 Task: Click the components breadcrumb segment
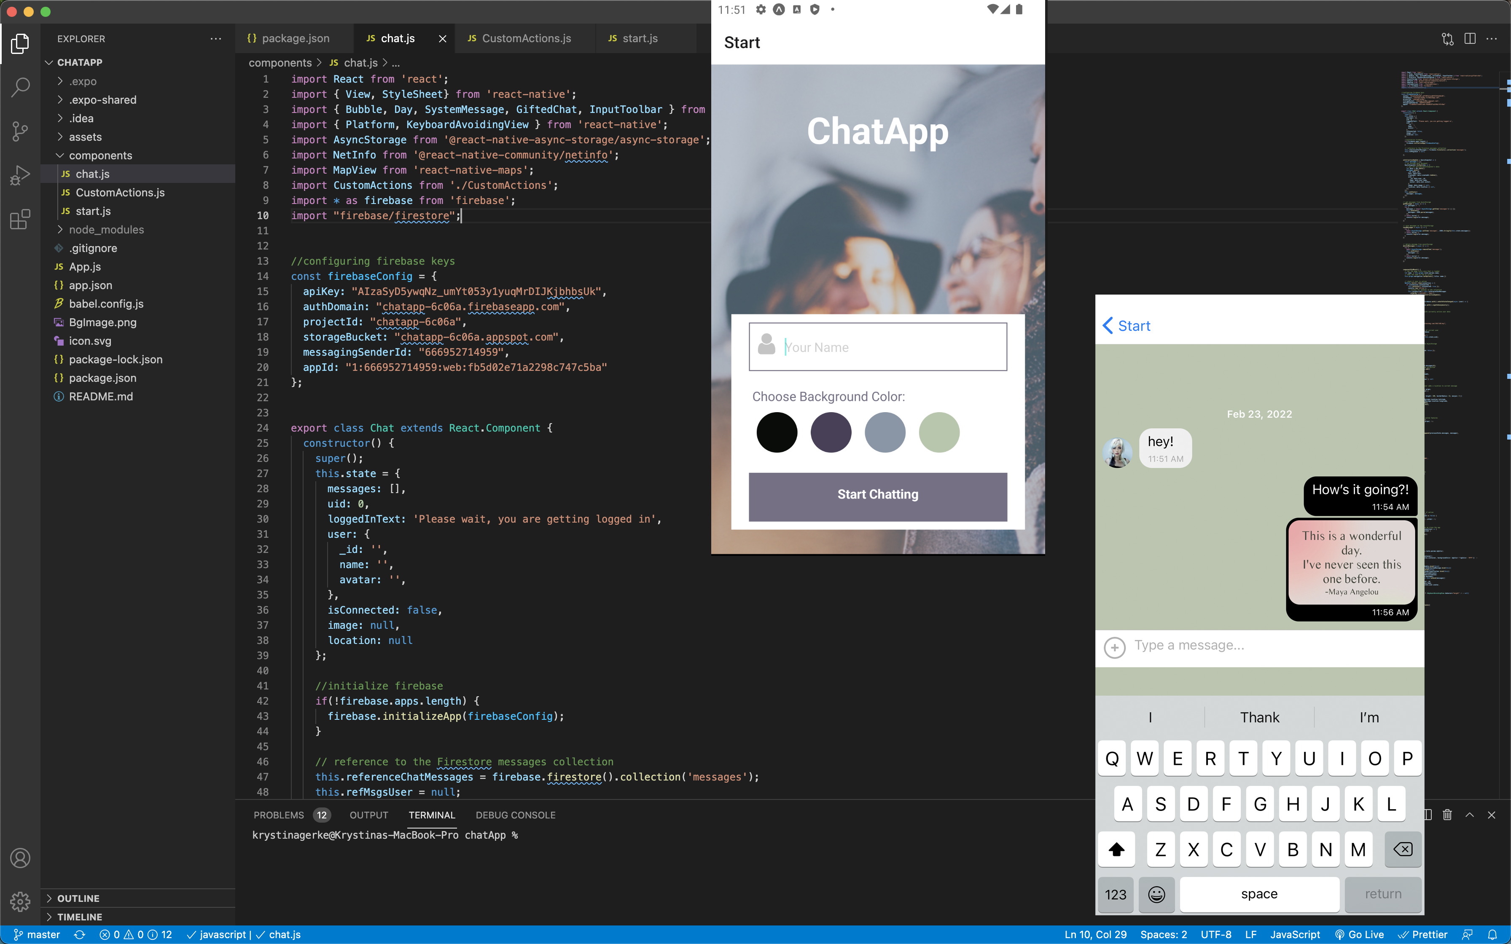[280, 63]
